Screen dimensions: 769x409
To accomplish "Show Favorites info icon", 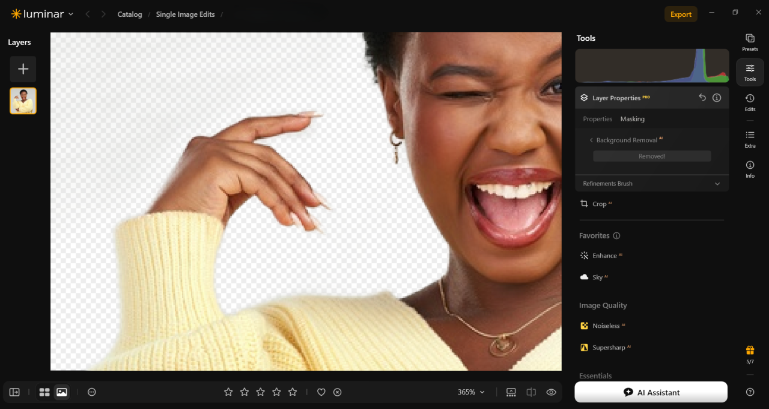I will pyautogui.click(x=616, y=236).
